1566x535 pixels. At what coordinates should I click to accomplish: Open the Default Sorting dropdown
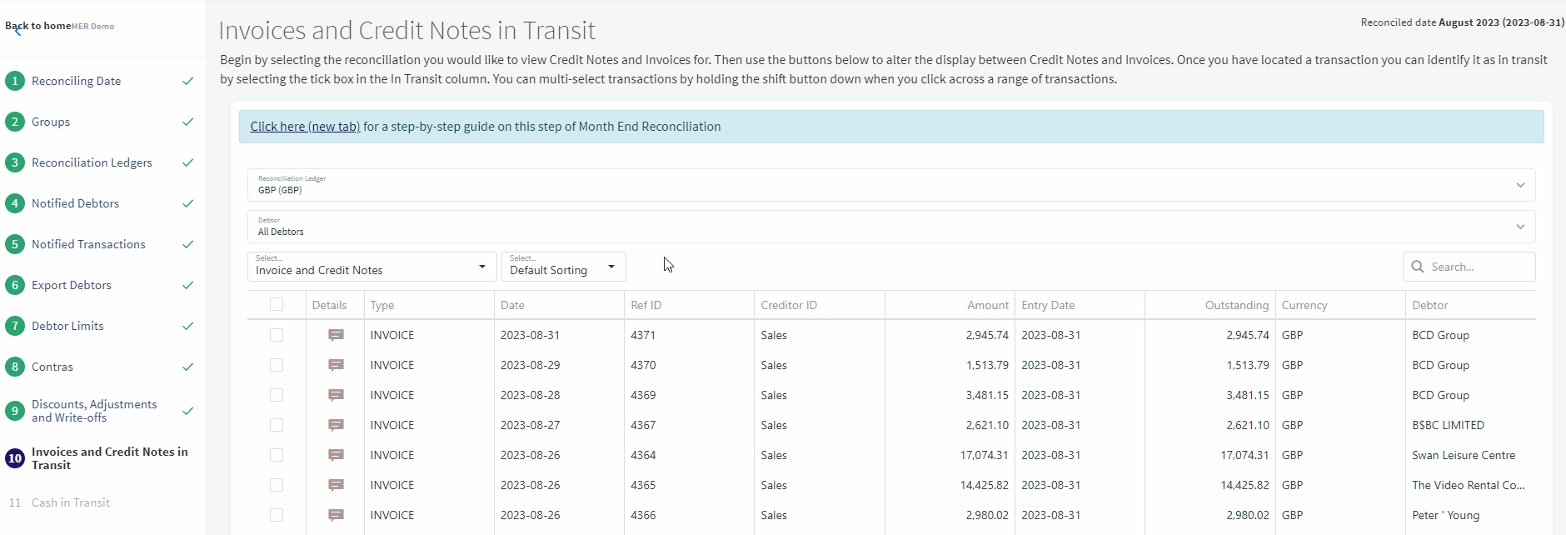click(x=563, y=267)
